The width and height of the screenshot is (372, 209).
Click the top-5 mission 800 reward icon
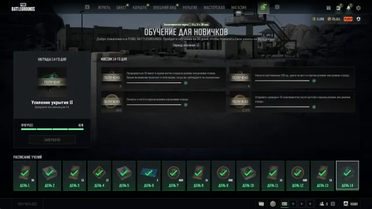[112, 102]
